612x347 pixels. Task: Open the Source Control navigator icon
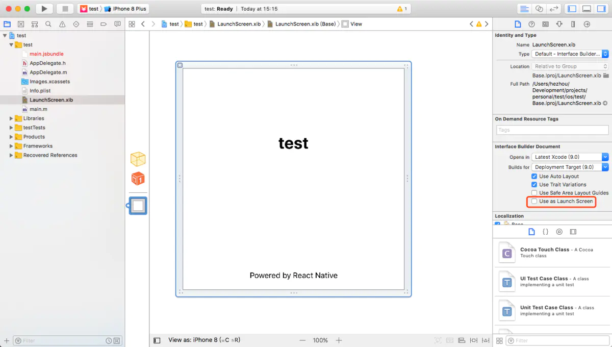21,24
